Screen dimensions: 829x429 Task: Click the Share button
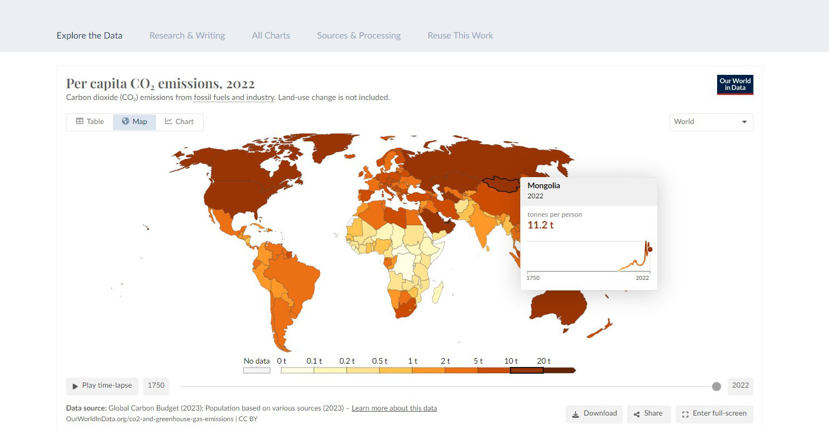coord(648,414)
